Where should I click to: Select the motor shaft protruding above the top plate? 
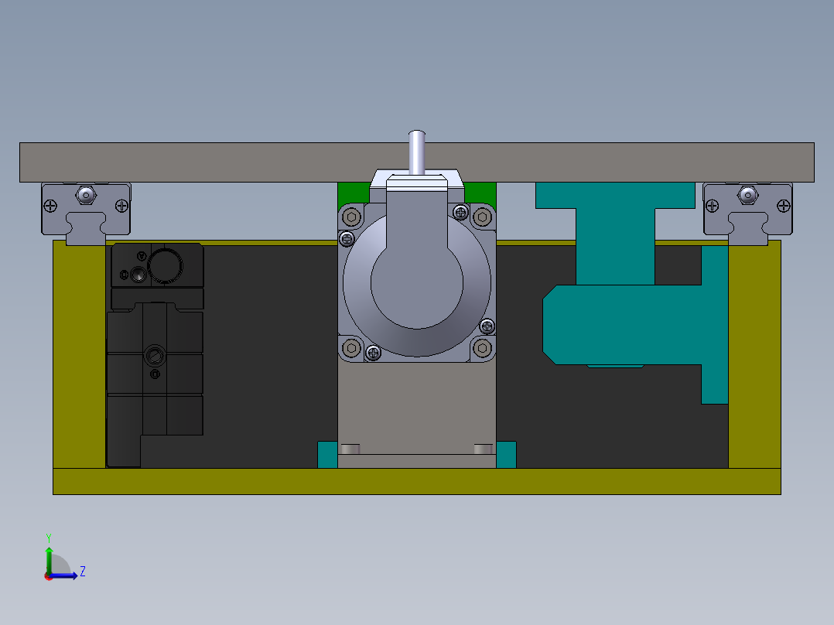point(417,152)
